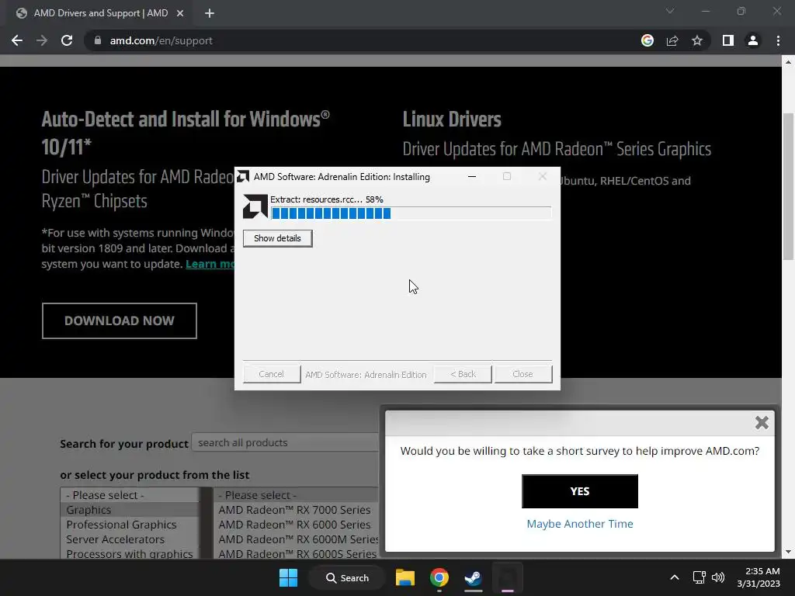
Task: Open the Chrome side panel
Action: tap(728, 40)
